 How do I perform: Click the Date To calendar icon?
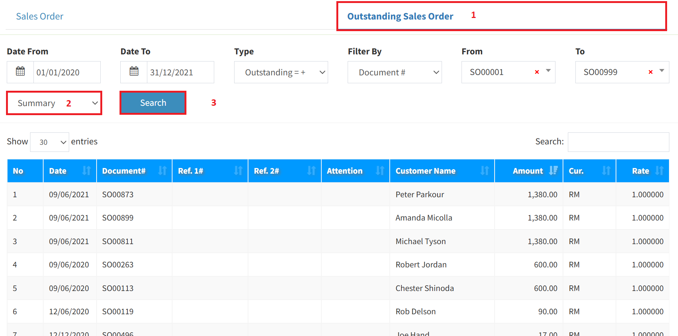click(x=134, y=72)
